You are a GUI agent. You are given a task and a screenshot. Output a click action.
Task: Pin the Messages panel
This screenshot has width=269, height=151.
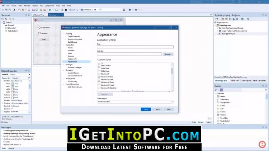[263, 127]
